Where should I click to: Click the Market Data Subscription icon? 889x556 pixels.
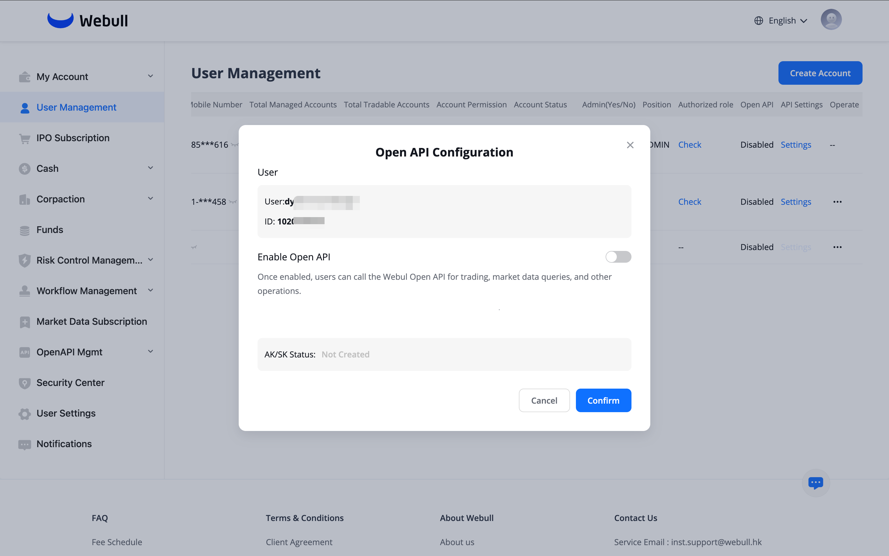pos(25,322)
